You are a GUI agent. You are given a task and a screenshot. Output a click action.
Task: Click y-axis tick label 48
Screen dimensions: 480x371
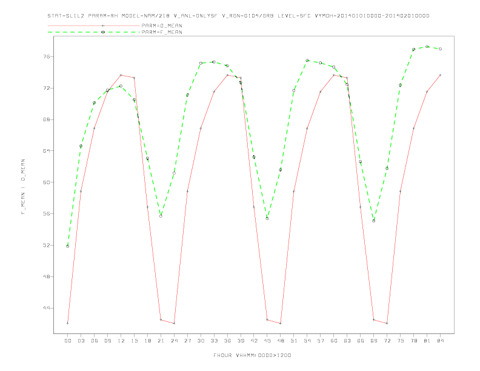(46, 276)
